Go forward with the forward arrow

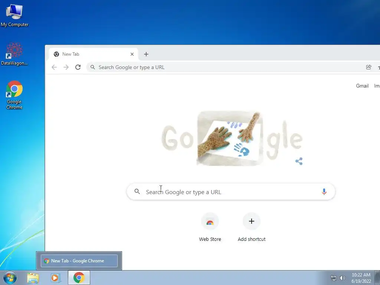point(66,68)
